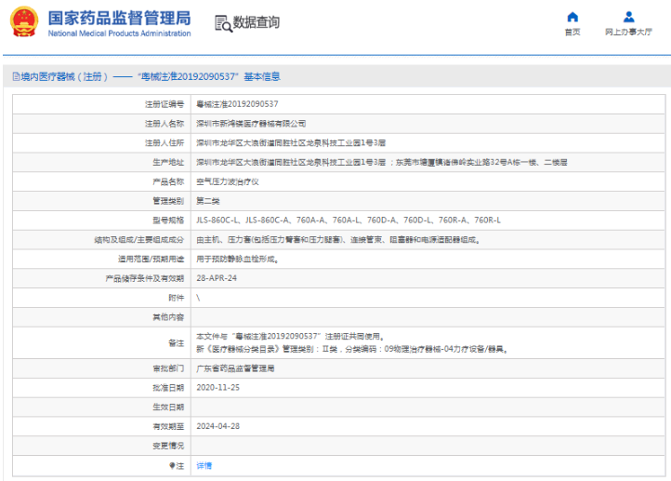Click the 批准日期 label
The image size is (671, 481).
click(168, 388)
